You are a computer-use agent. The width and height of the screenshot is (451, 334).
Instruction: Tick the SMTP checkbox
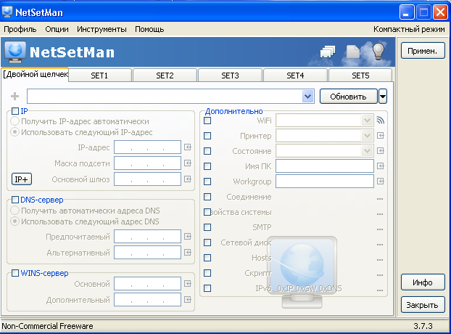pyautogui.click(x=207, y=227)
